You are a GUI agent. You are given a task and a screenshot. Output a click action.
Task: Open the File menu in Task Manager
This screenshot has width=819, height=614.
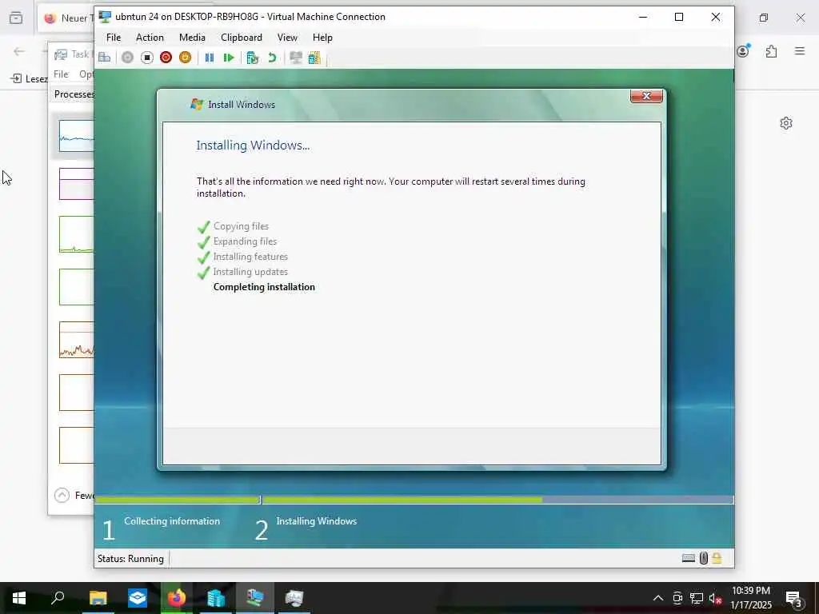pyautogui.click(x=61, y=74)
